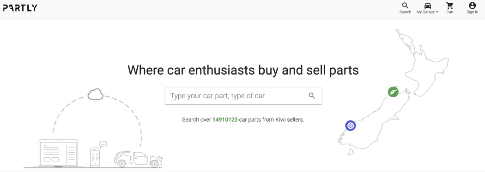Viewport: 485px width, 172px height.
Task: Click the My Garage car icon
Action: (427, 6)
